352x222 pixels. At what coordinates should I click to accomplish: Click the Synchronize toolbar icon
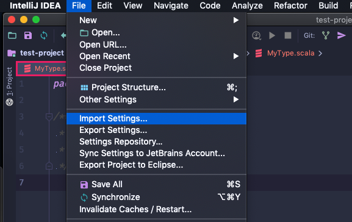44,35
